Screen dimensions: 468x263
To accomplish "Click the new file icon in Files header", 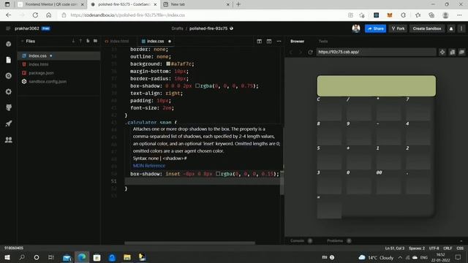I will pyautogui.click(x=88, y=41).
